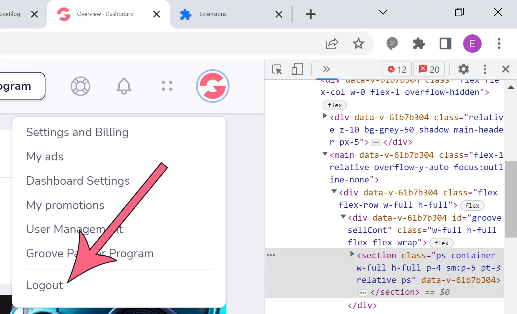Screen dimensions: 517x314
Task: Bookmark this tab with the star icon
Action: point(358,43)
